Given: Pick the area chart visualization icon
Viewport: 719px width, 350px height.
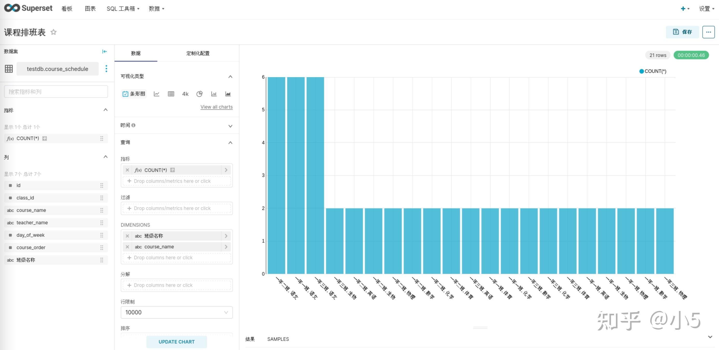Looking at the screenshot, I should click(228, 94).
